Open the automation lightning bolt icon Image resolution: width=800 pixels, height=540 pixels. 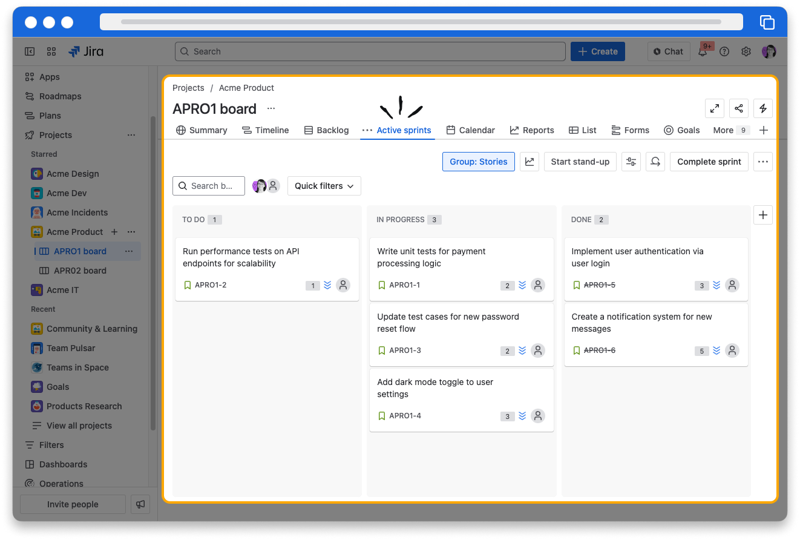pyautogui.click(x=763, y=108)
